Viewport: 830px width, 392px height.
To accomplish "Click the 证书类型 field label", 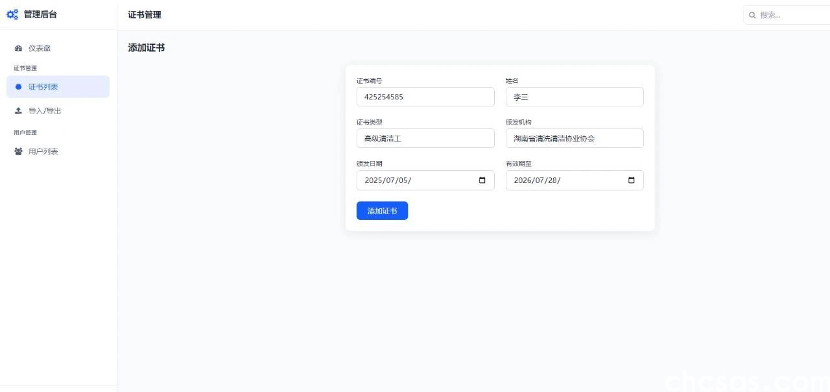I will [370, 123].
